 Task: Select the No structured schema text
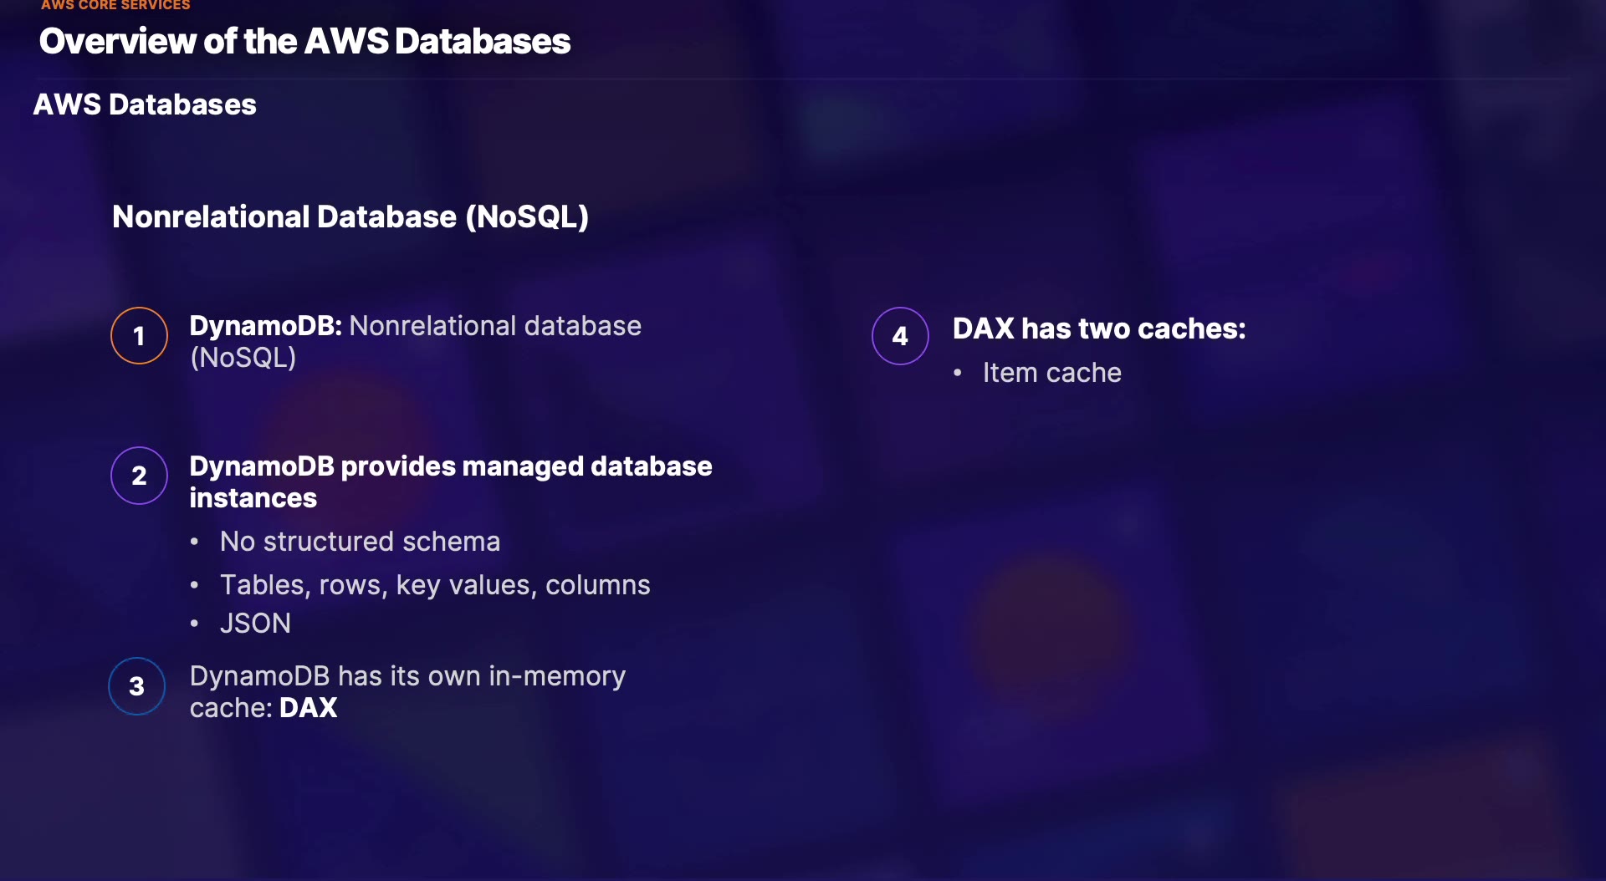(360, 542)
